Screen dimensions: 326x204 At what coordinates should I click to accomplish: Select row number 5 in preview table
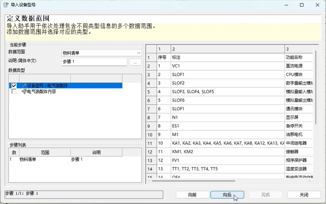(x=152, y=92)
